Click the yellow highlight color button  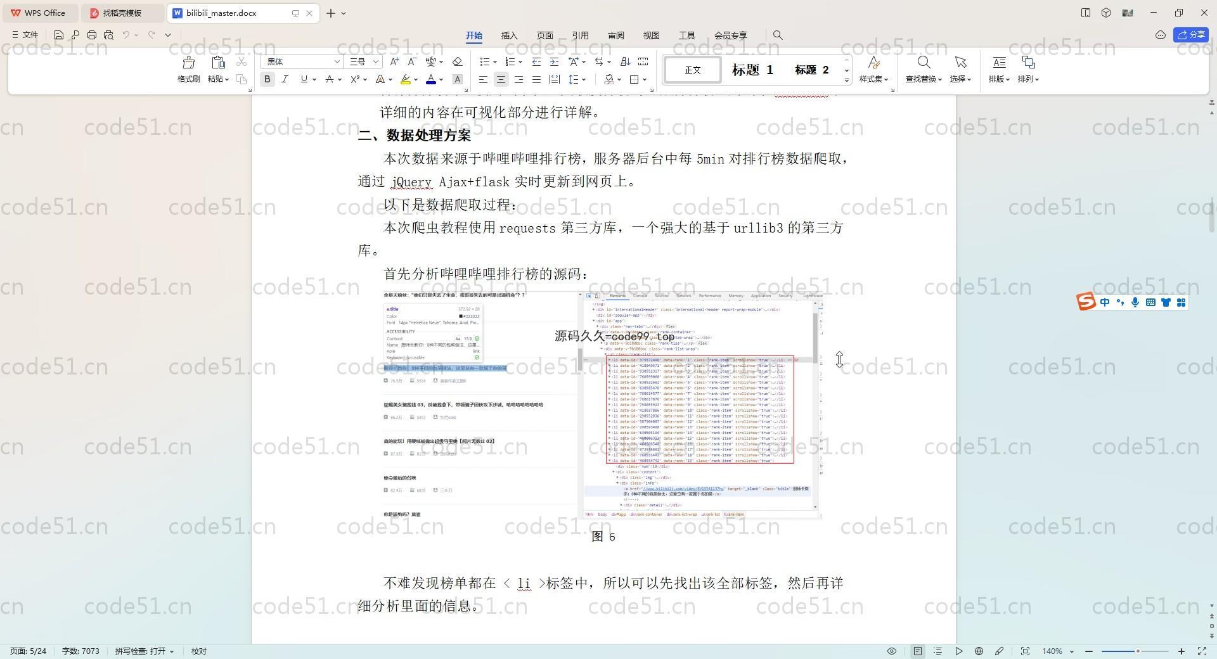click(x=406, y=79)
